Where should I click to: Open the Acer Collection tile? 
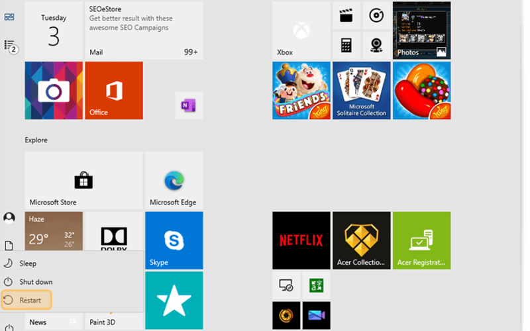coord(361,240)
